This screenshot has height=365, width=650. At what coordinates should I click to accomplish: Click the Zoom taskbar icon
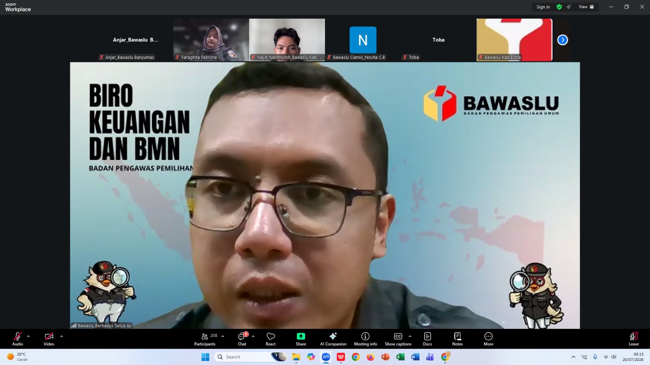click(326, 357)
